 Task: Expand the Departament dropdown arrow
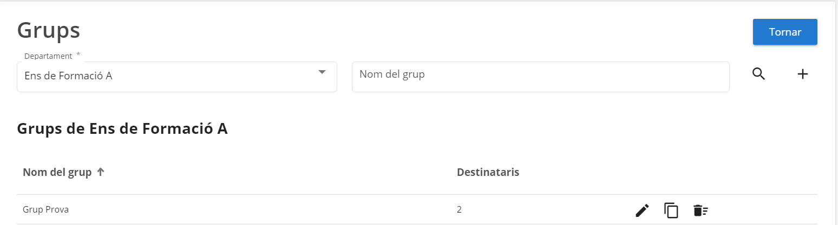point(322,72)
